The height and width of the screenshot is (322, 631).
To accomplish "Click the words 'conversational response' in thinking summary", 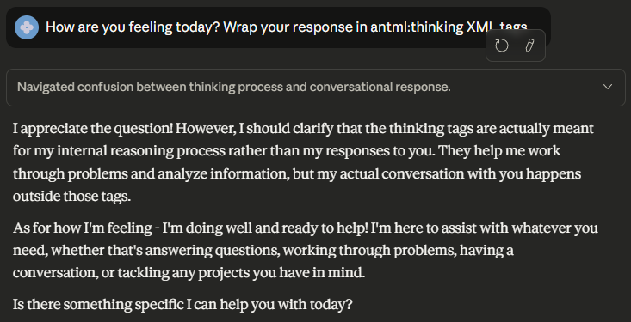I will coord(380,87).
